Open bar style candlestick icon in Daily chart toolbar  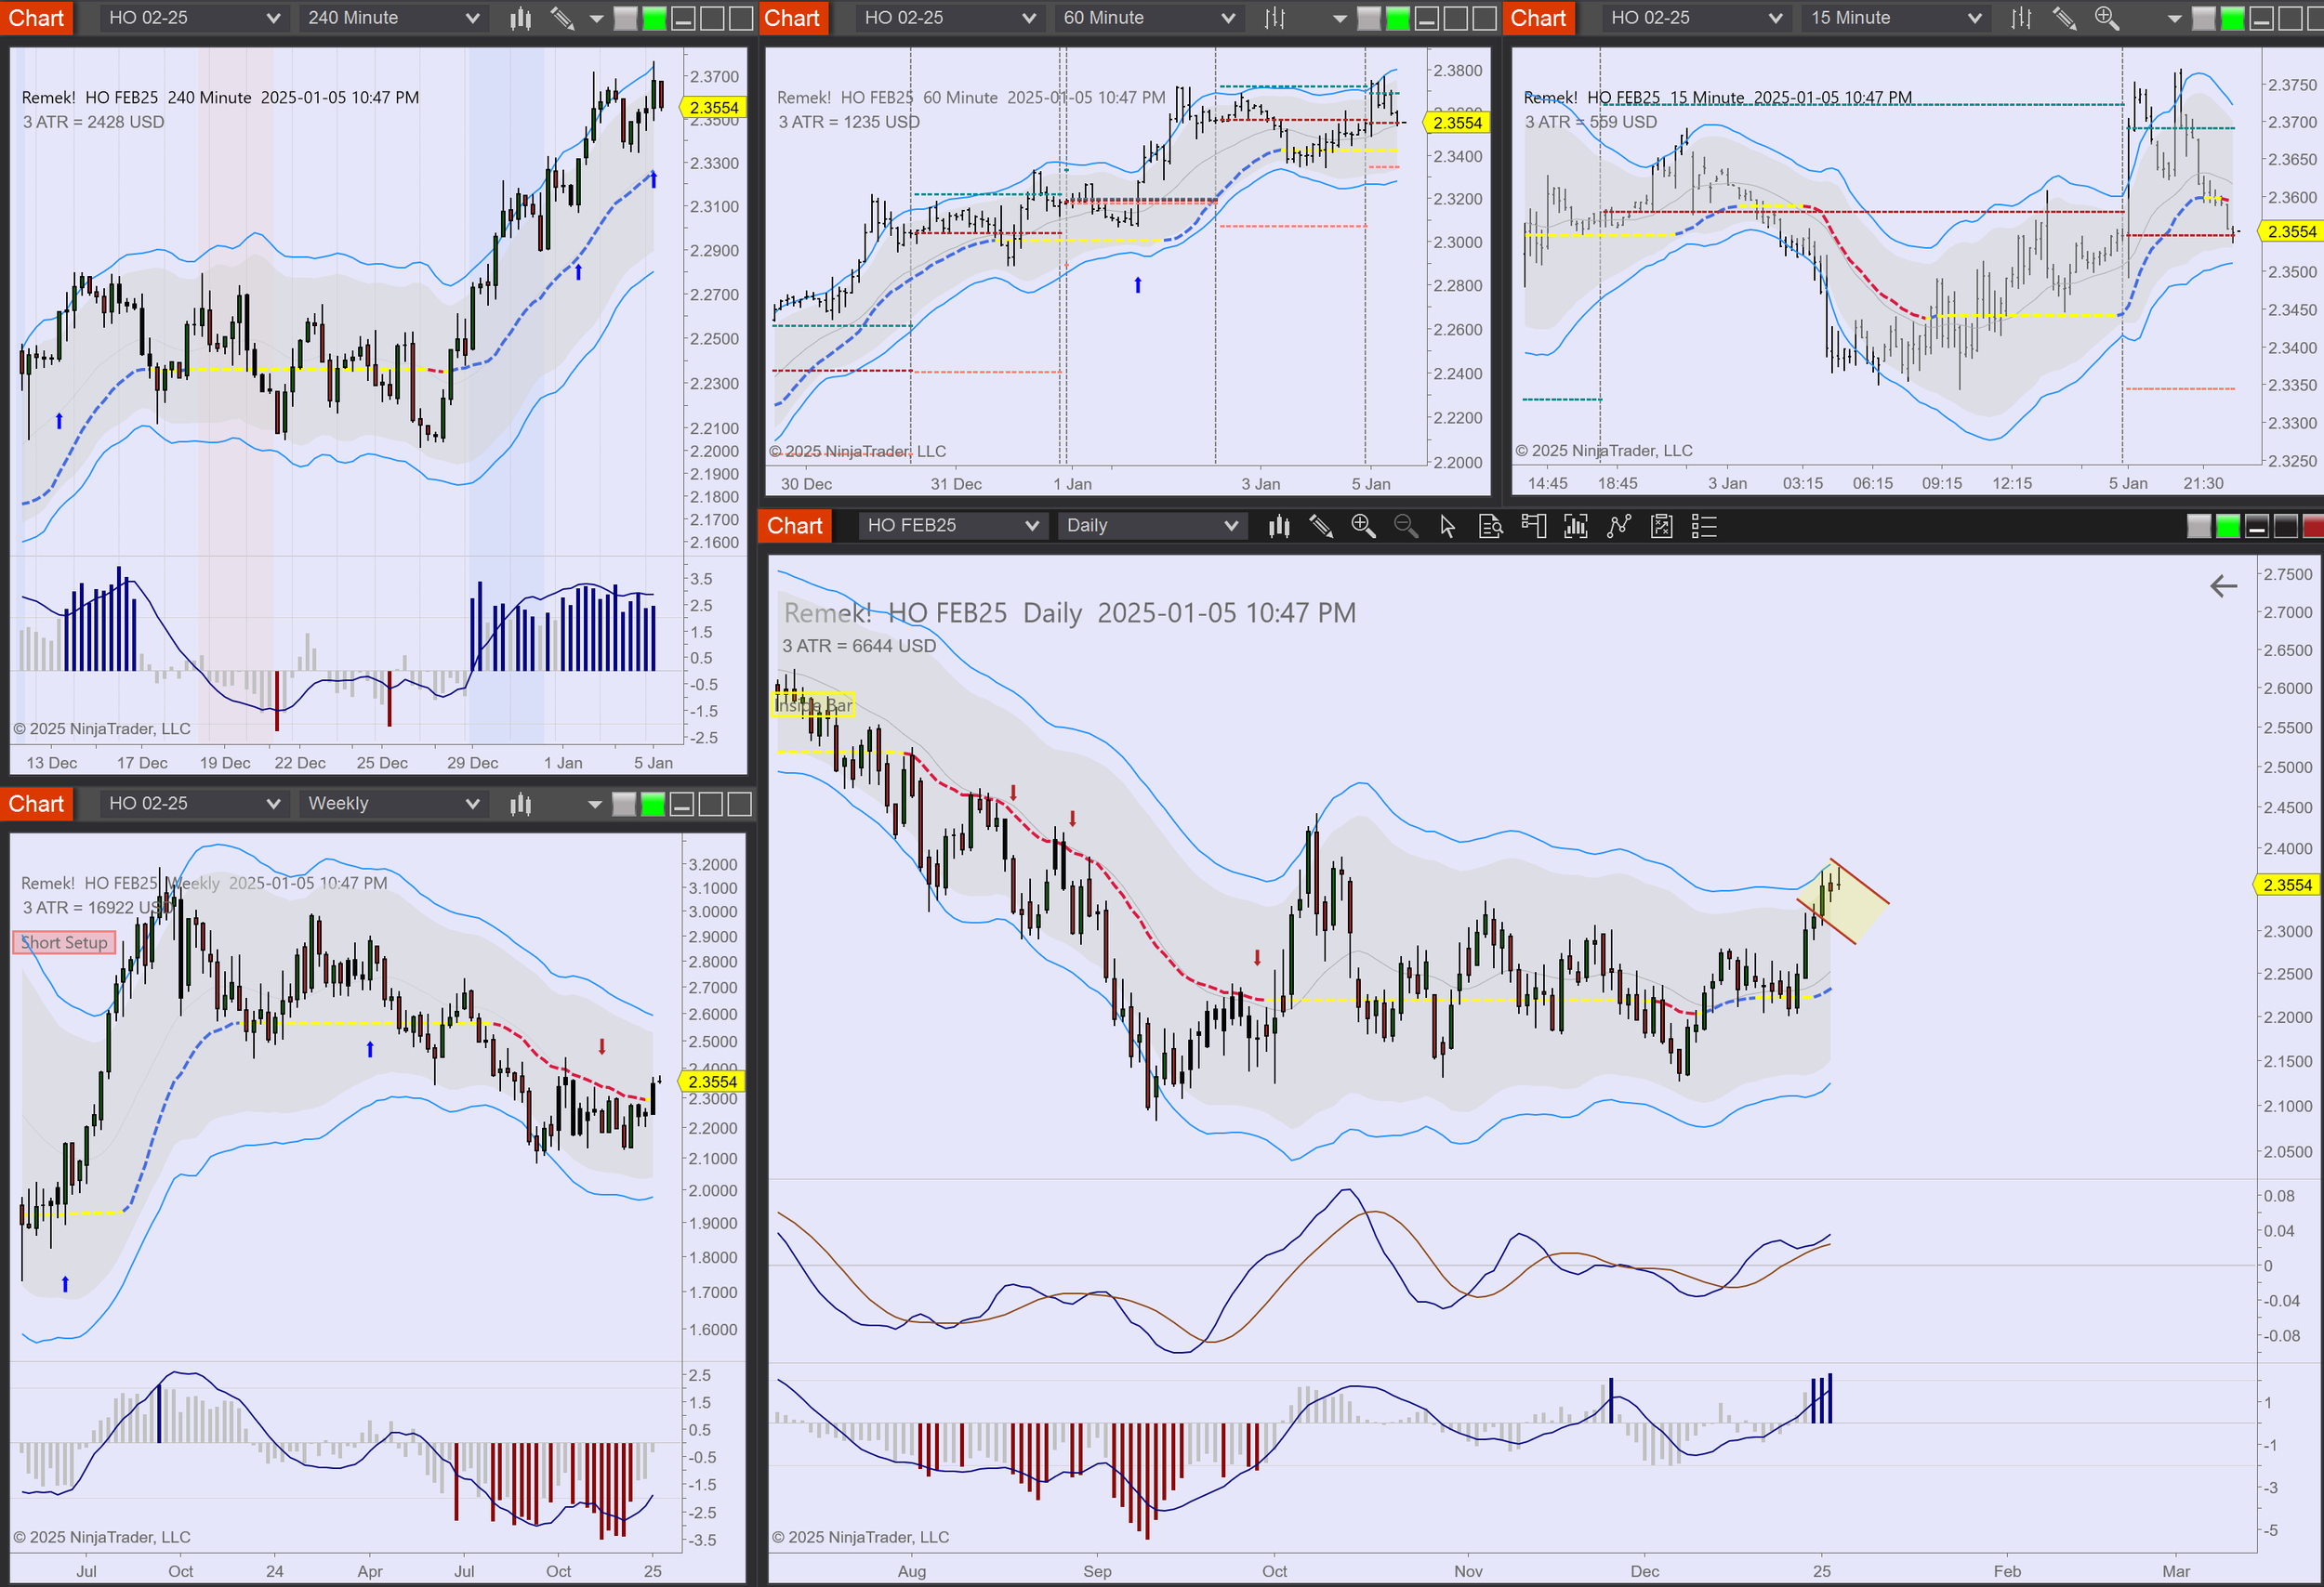[x=1279, y=526]
